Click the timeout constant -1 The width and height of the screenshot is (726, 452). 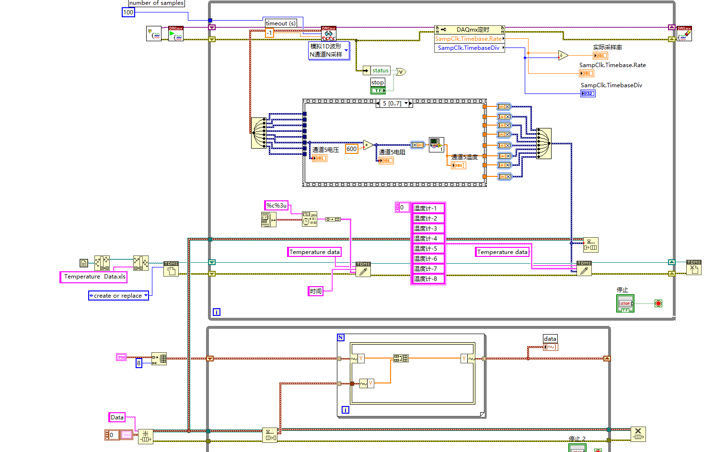(269, 33)
